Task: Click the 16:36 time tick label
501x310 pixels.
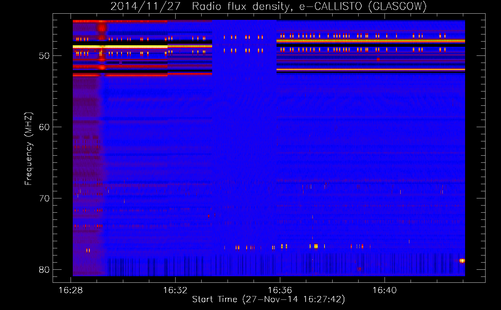Action: pyautogui.click(x=280, y=290)
